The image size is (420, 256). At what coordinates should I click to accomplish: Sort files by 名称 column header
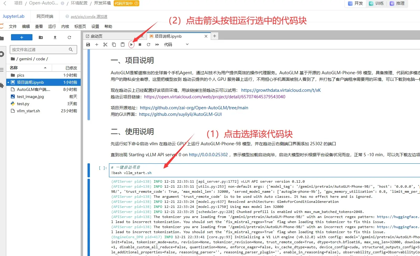[x=29, y=68]
